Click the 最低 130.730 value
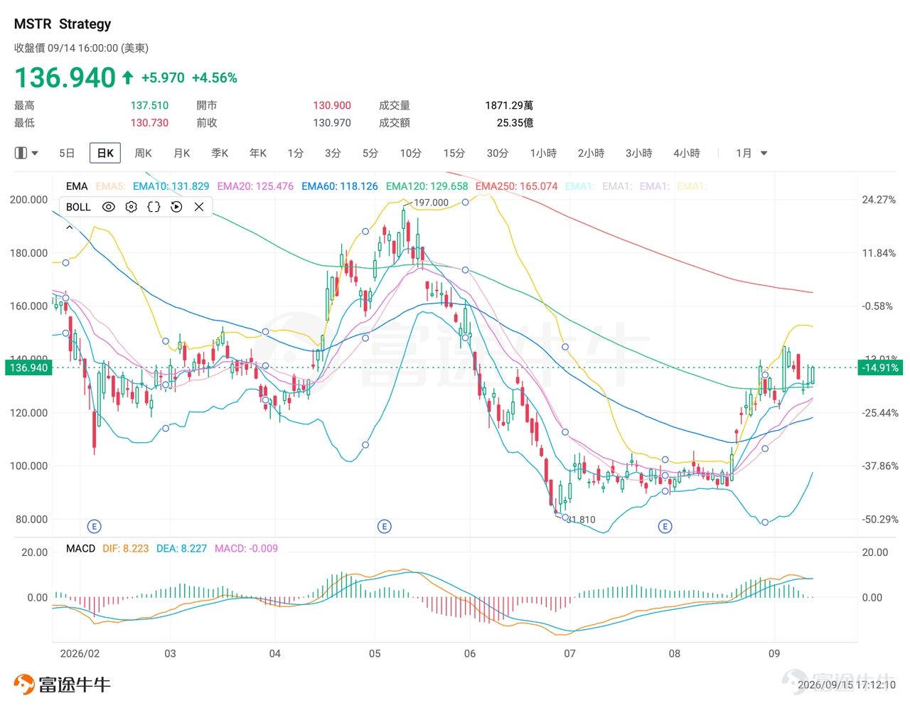 (x=149, y=122)
